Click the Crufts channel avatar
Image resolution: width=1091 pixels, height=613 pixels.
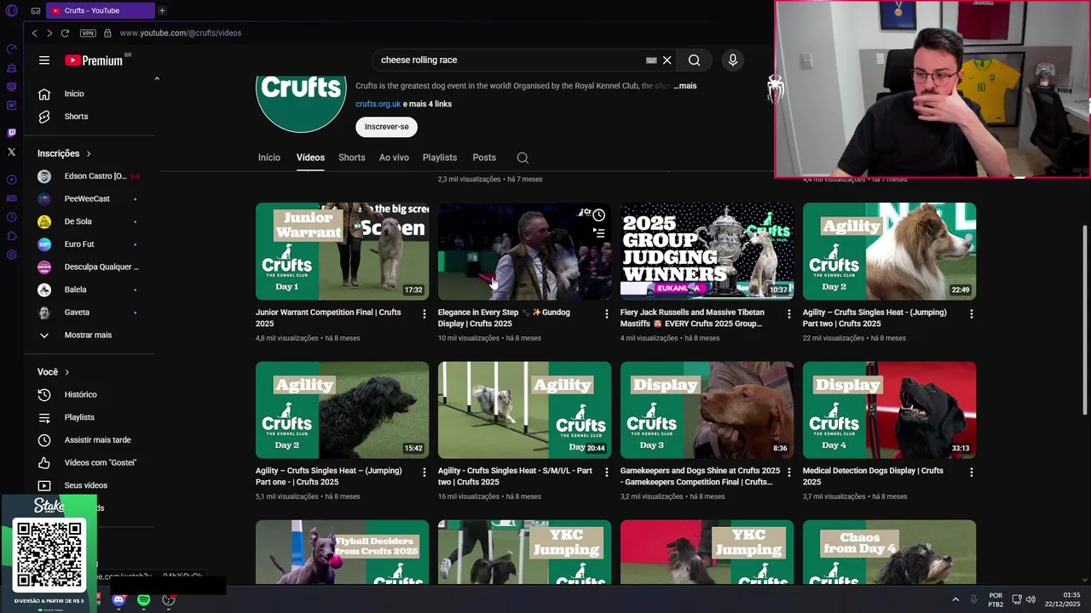tap(301, 103)
